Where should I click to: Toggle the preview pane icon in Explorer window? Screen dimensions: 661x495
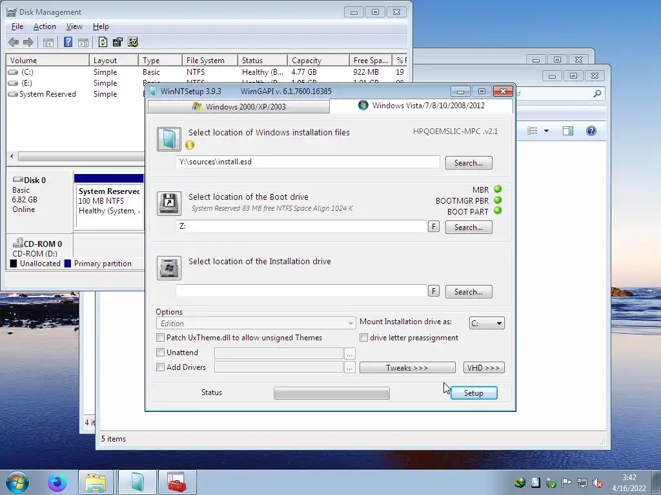click(x=568, y=131)
